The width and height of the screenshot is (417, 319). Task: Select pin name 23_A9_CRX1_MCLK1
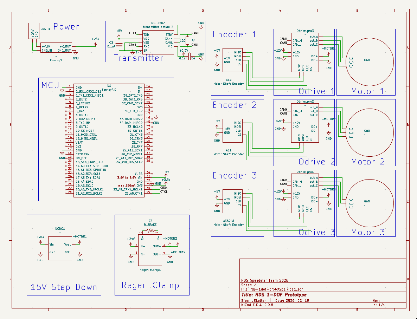[x=128, y=190]
